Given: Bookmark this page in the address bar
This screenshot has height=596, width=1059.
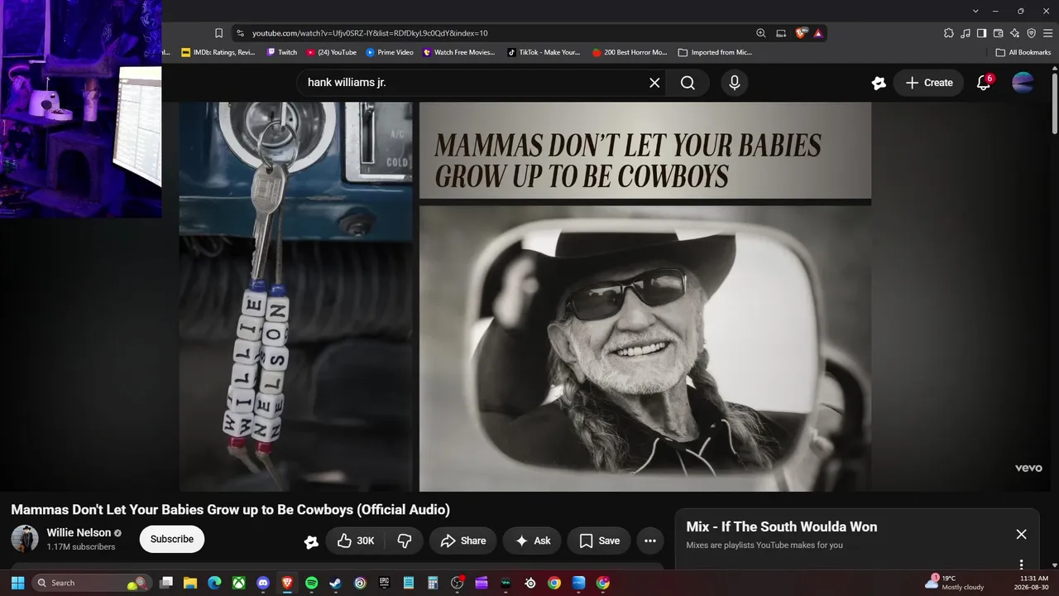Looking at the screenshot, I should (x=218, y=33).
